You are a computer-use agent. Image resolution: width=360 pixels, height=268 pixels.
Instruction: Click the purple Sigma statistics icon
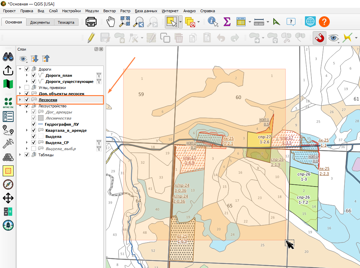(227, 22)
